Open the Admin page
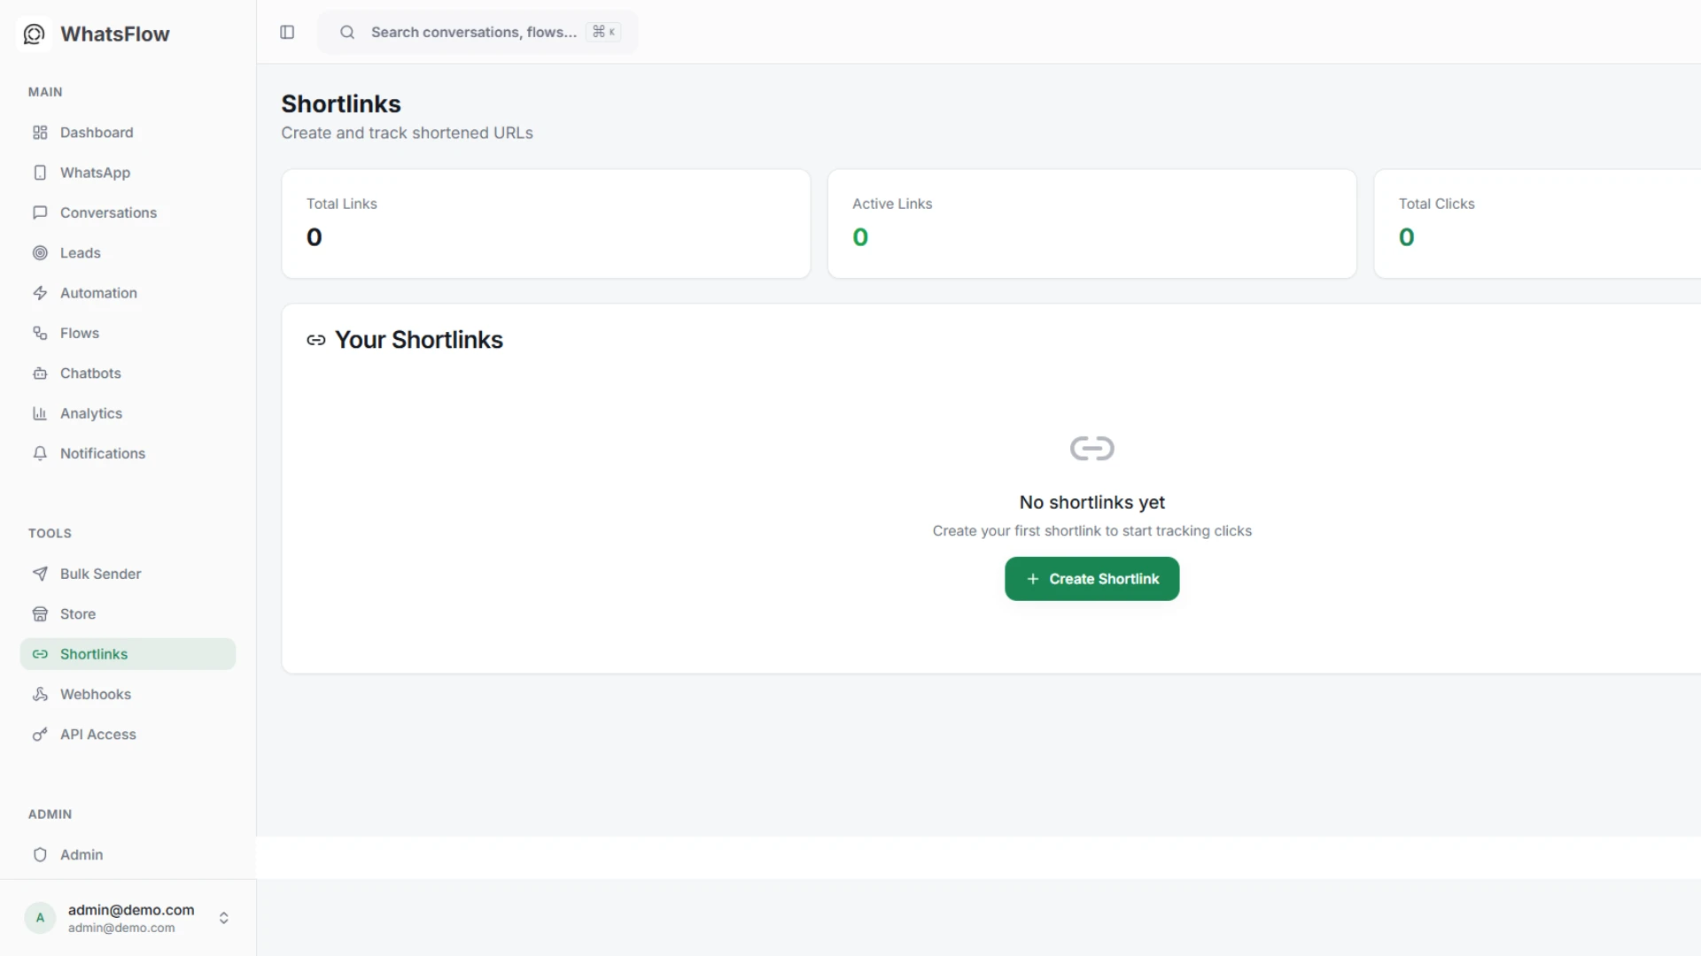Viewport: 1701px width, 956px height. [128, 855]
